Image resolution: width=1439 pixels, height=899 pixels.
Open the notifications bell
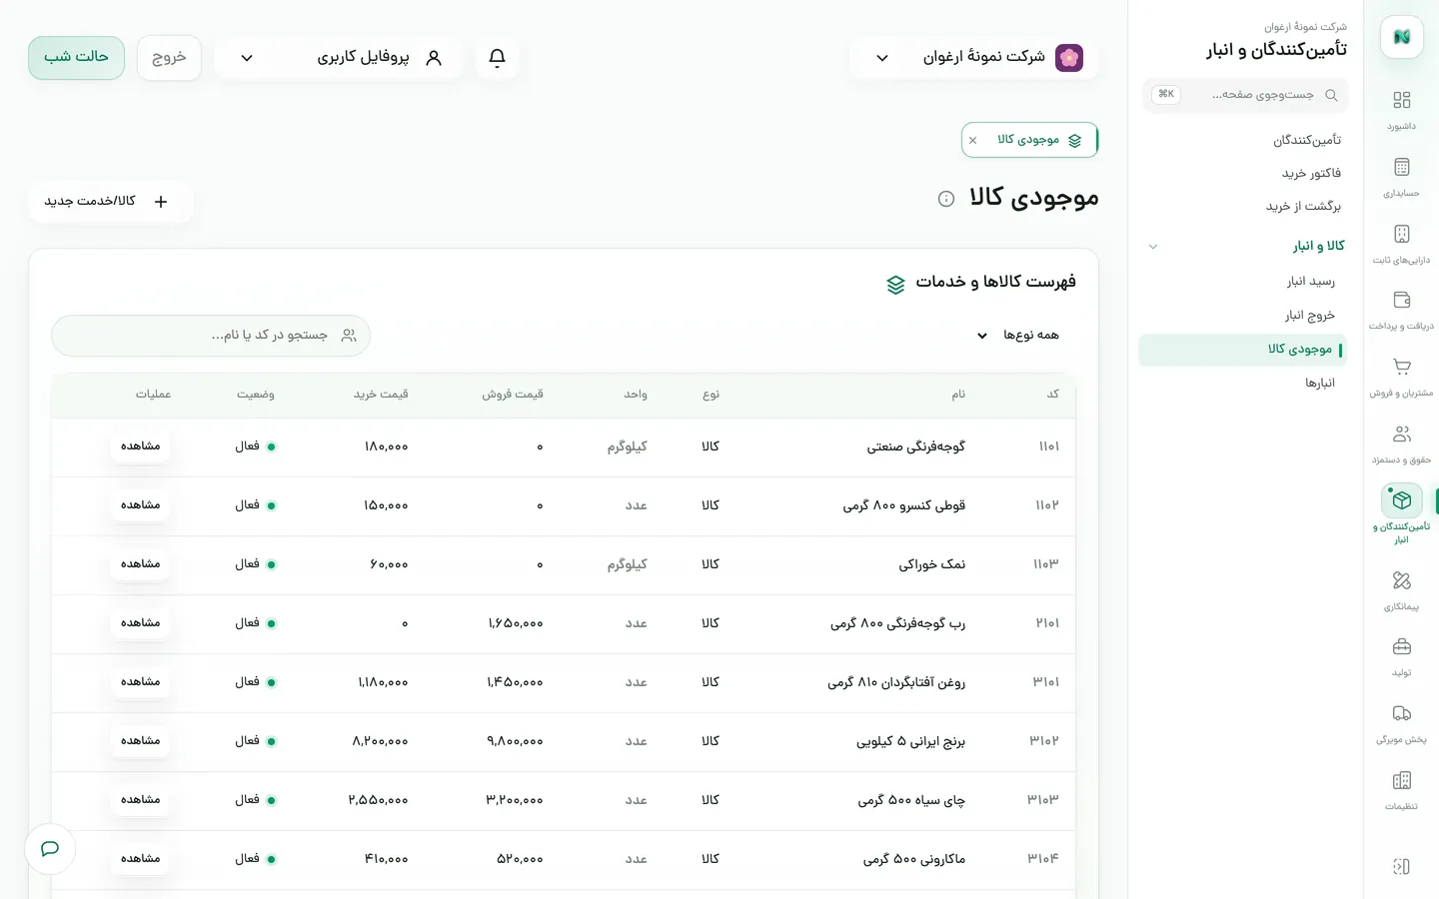[x=497, y=58]
